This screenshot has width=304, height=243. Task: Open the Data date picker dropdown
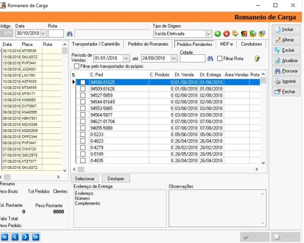click(43, 34)
